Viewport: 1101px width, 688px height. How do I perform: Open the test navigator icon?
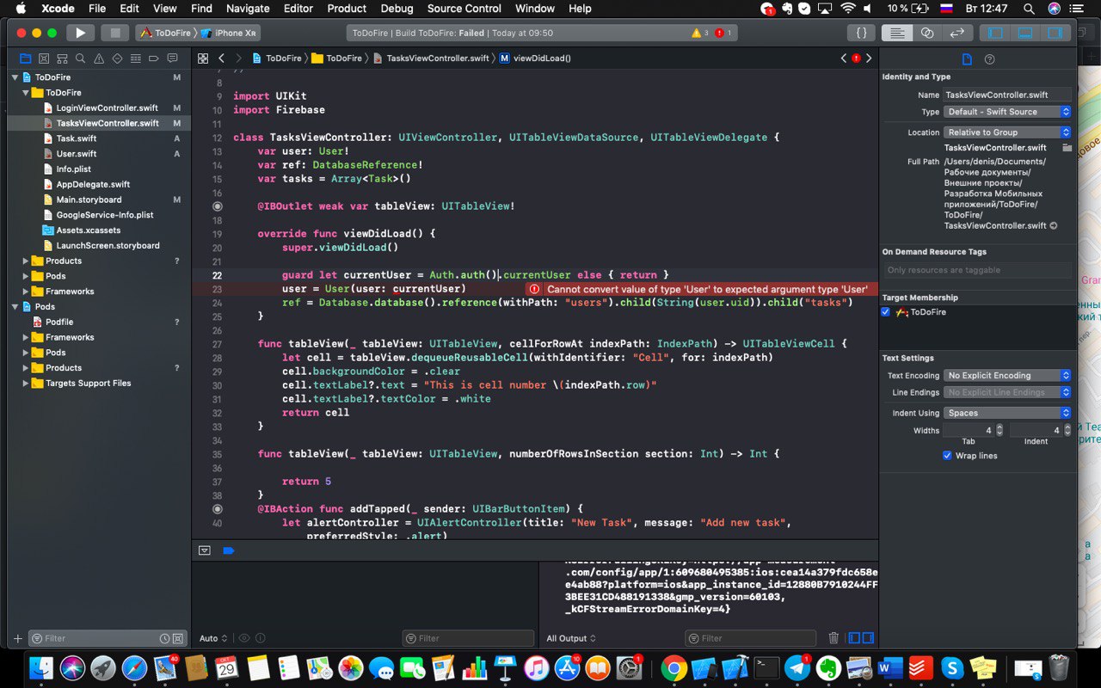coord(118,58)
